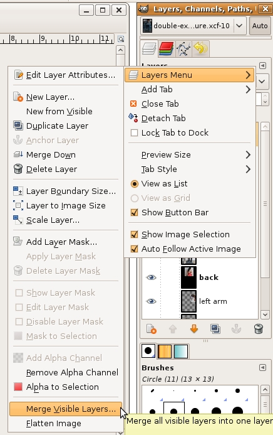Screen dimensions: 273x435
Task: Click Merge Visible Layers
Action: 66,409
